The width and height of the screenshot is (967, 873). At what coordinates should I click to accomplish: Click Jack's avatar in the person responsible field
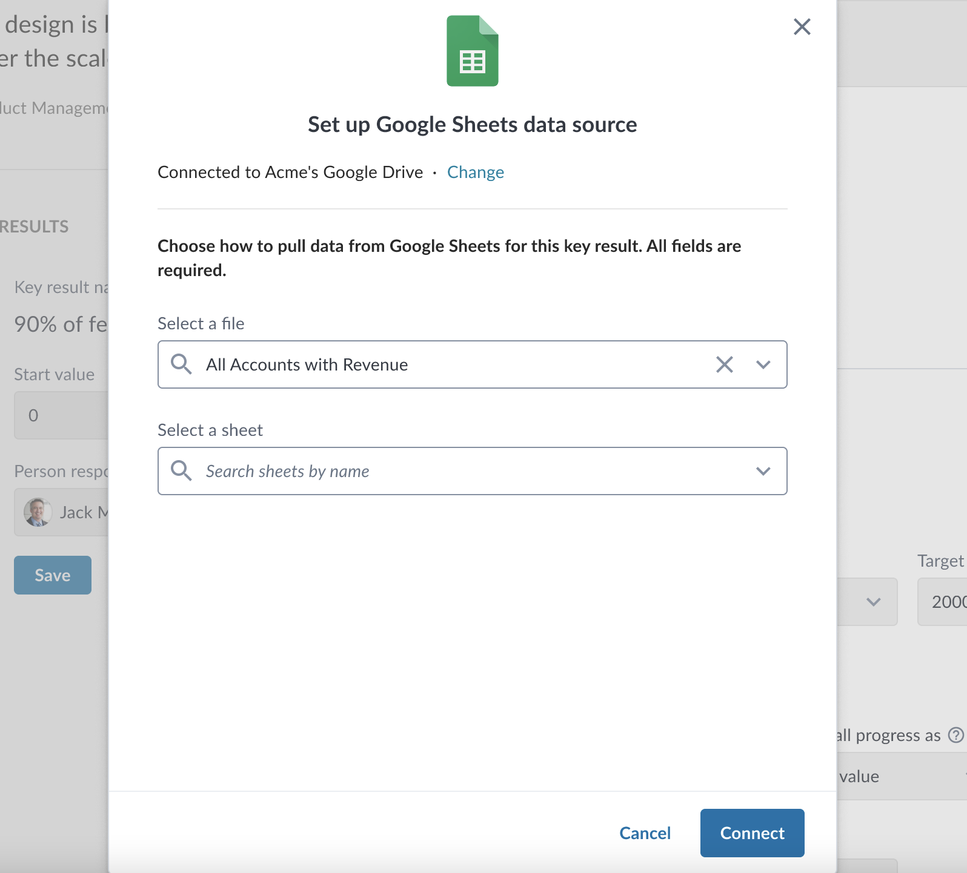[38, 512]
